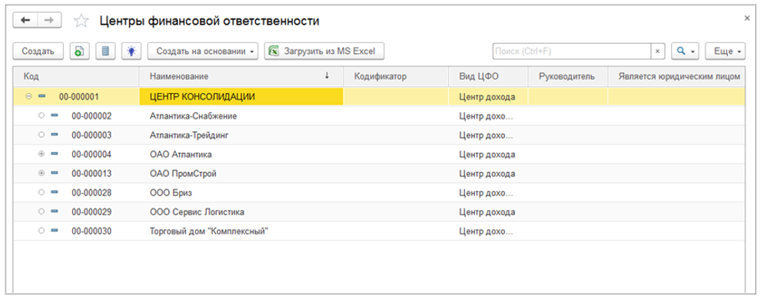
Task: Go back with the left arrow button
Action: (25, 21)
